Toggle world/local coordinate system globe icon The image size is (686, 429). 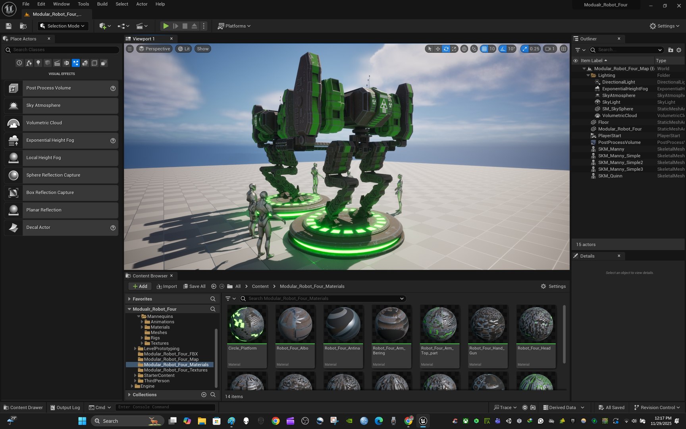tap(464, 49)
